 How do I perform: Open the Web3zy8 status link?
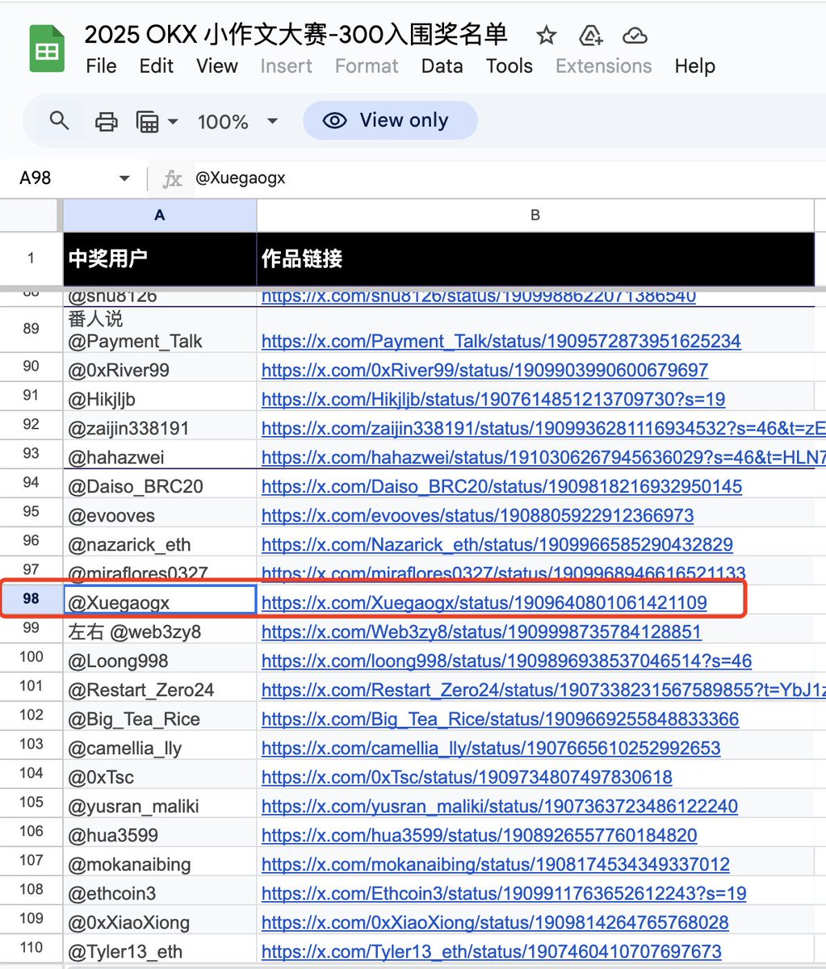click(481, 631)
